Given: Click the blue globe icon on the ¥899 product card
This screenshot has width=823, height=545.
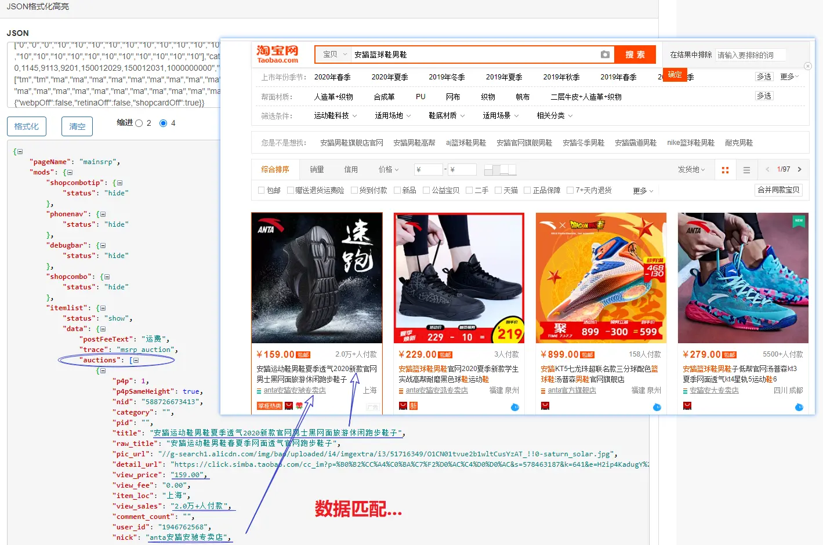Looking at the screenshot, I should pos(657,408).
